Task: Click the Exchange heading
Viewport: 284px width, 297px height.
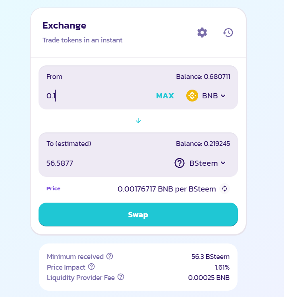Action: pyautogui.click(x=64, y=25)
